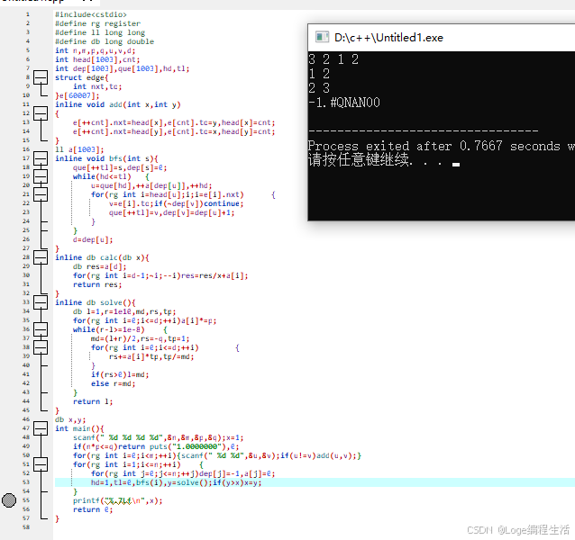Click the highlighted line 53 with bfs(i),y=solve()
The width and height of the screenshot is (575, 540).
tap(315, 482)
